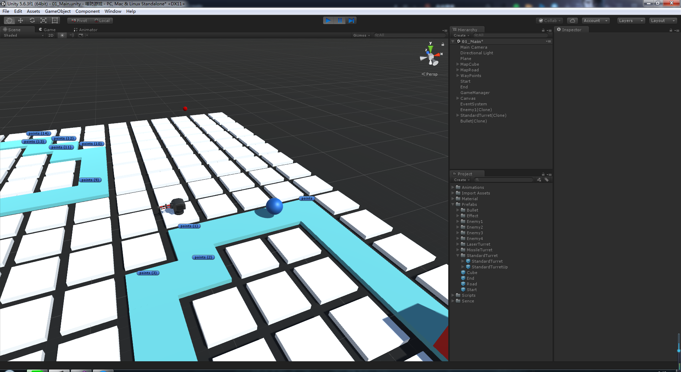Click Hierarchy search field

(x=510, y=35)
